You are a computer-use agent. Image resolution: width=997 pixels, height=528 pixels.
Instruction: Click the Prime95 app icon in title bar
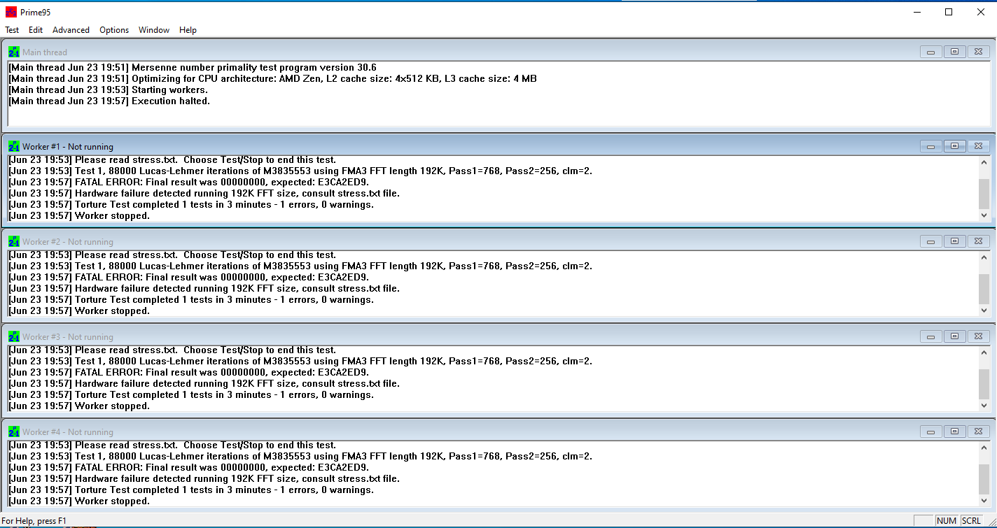(x=11, y=12)
